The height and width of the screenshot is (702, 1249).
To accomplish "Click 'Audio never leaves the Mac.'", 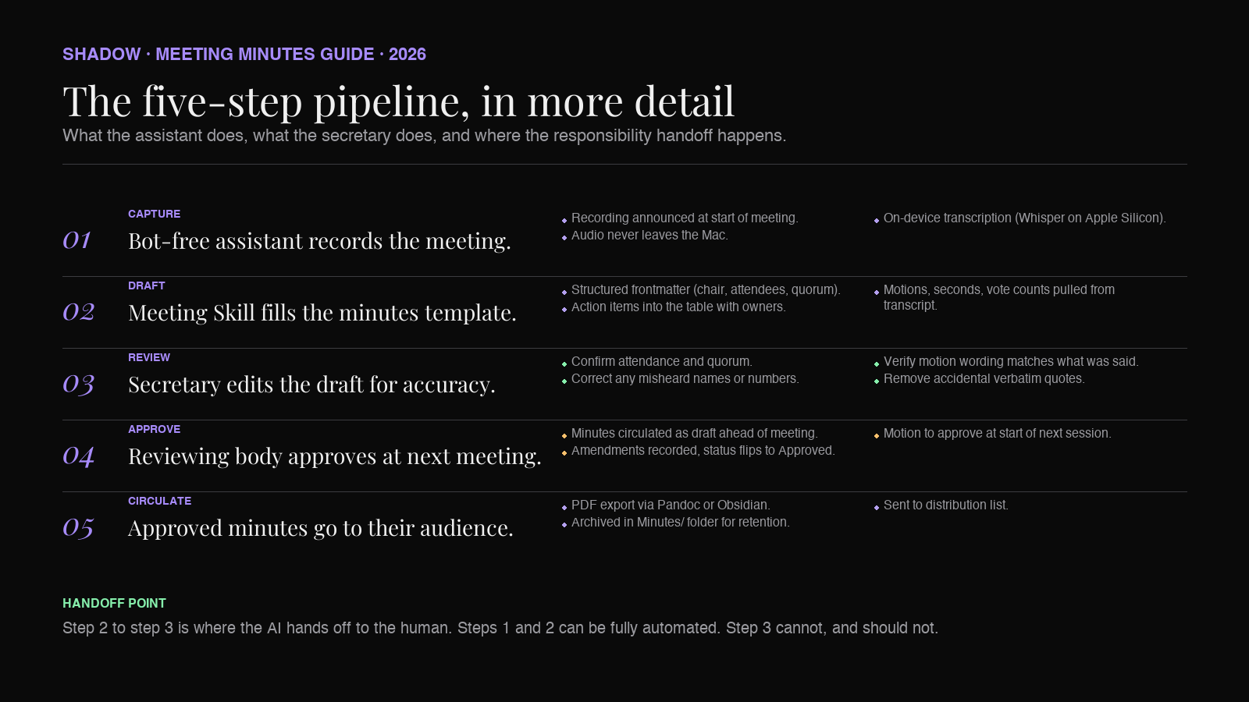I will tap(649, 236).
